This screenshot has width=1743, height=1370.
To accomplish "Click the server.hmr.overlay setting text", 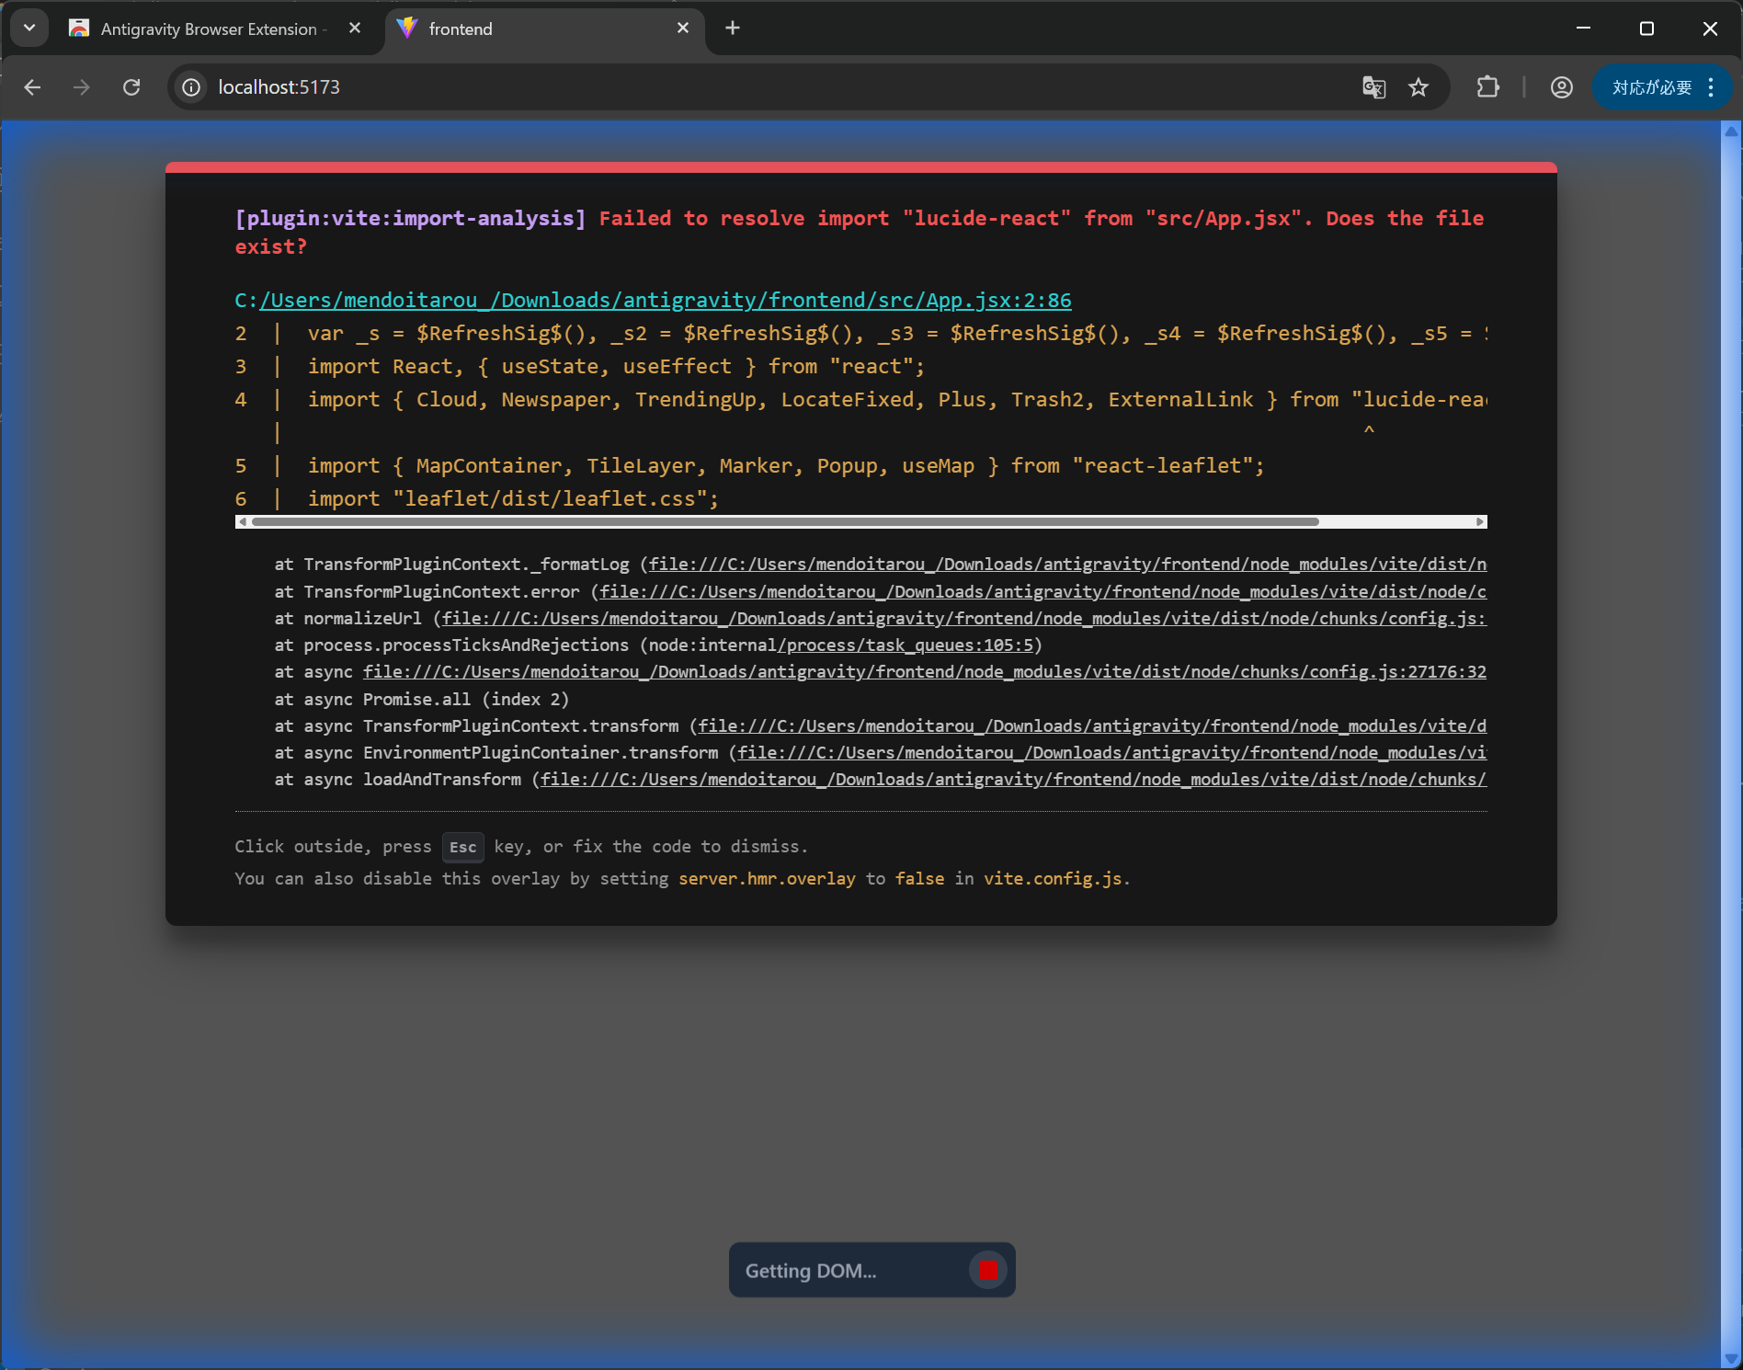I will [x=768, y=879].
